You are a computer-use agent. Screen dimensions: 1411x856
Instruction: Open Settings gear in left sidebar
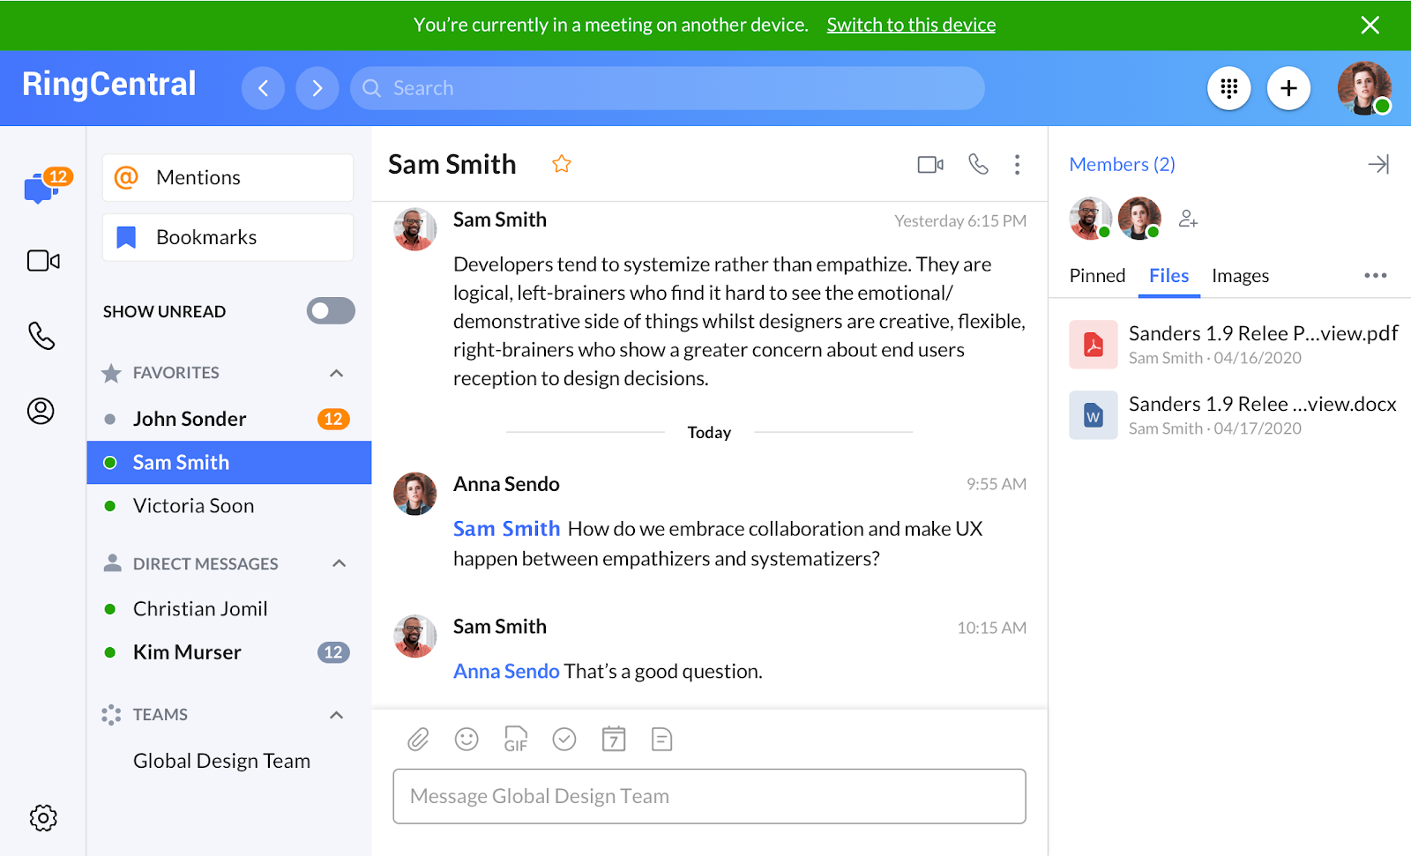(43, 817)
